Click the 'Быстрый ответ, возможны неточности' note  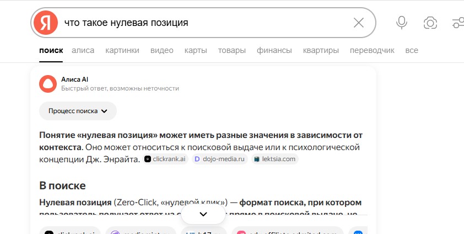click(120, 88)
